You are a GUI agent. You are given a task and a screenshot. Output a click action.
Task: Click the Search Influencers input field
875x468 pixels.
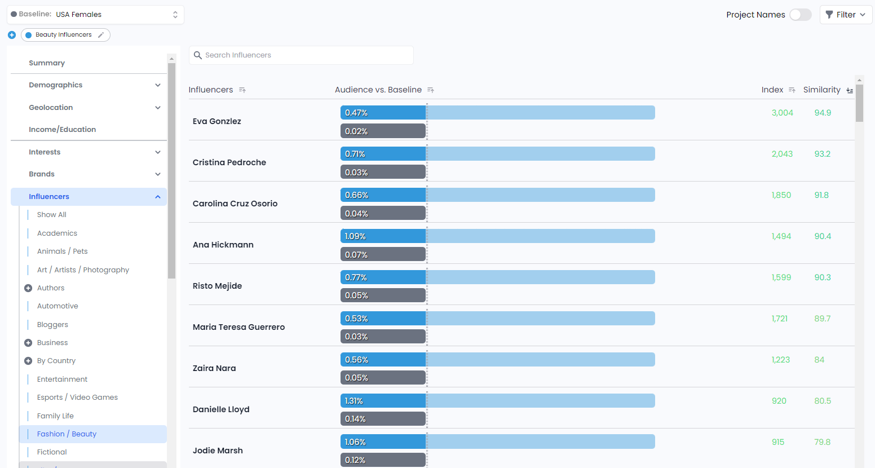click(301, 55)
